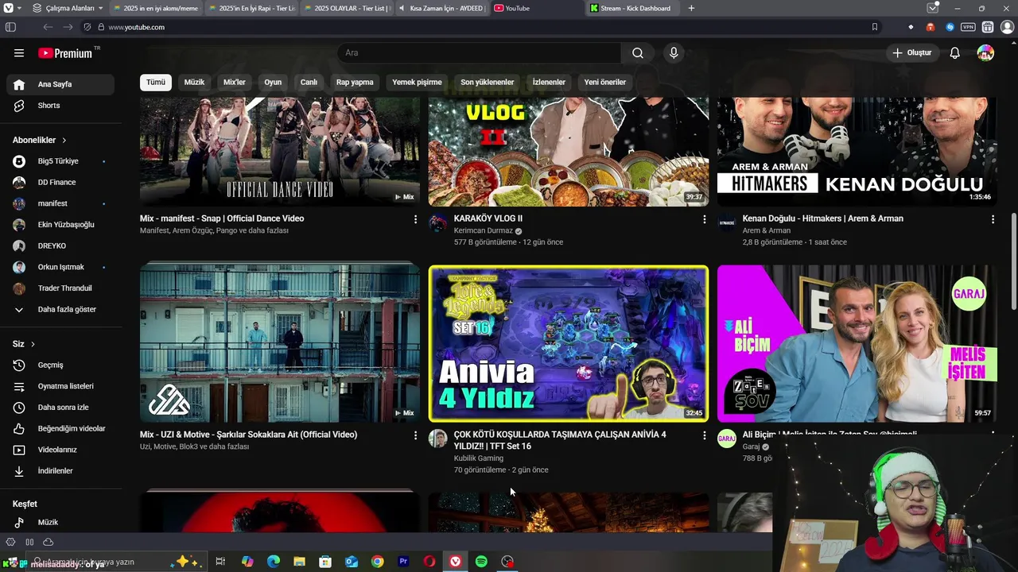Go to Ana Sayfa in sidebar
The height and width of the screenshot is (572, 1018).
coord(60,84)
